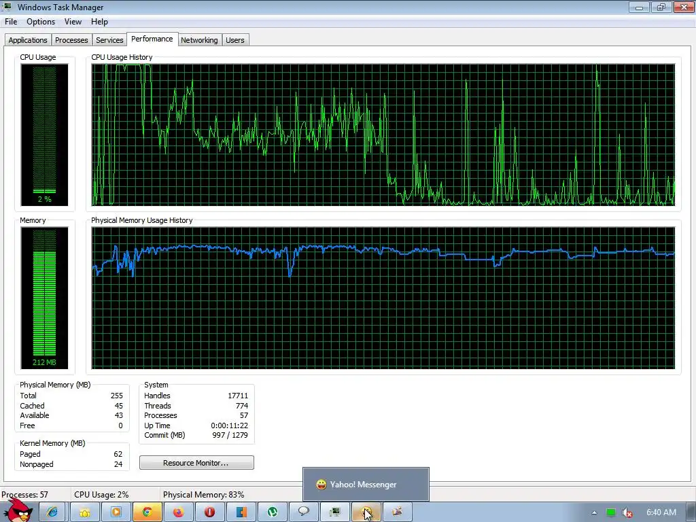Open the clock showing 6:40 AM
This screenshot has width=696, height=522.
pos(661,512)
